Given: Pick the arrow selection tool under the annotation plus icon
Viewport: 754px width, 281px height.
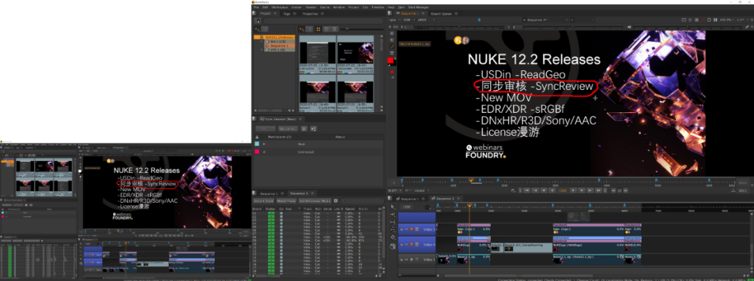Looking at the screenshot, I should (392, 40).
